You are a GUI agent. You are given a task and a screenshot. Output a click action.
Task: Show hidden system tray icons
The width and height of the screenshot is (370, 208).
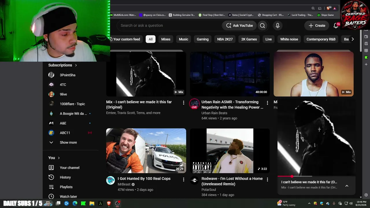(309, 203)
